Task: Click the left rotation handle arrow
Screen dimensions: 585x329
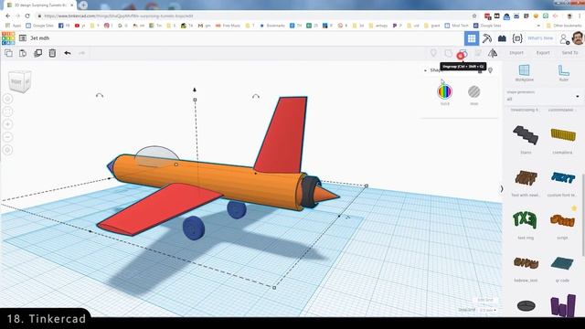Action: (100, 95)
